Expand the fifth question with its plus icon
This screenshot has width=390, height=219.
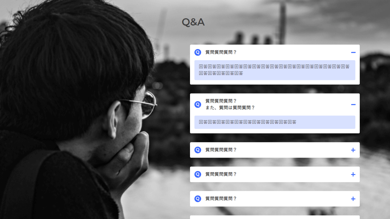tap(353, 199)
